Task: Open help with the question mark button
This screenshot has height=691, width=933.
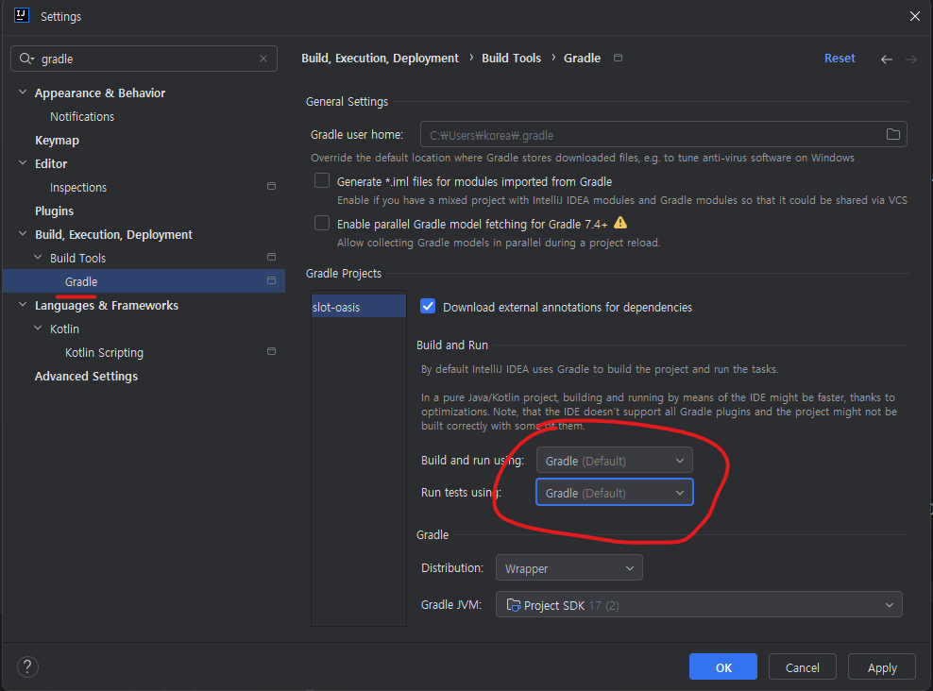Action: tap(27, 666)
